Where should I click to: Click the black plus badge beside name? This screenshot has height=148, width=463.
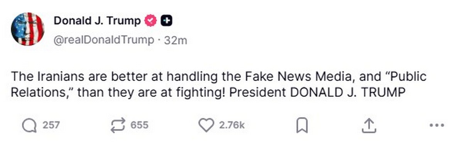pos(166,21)
